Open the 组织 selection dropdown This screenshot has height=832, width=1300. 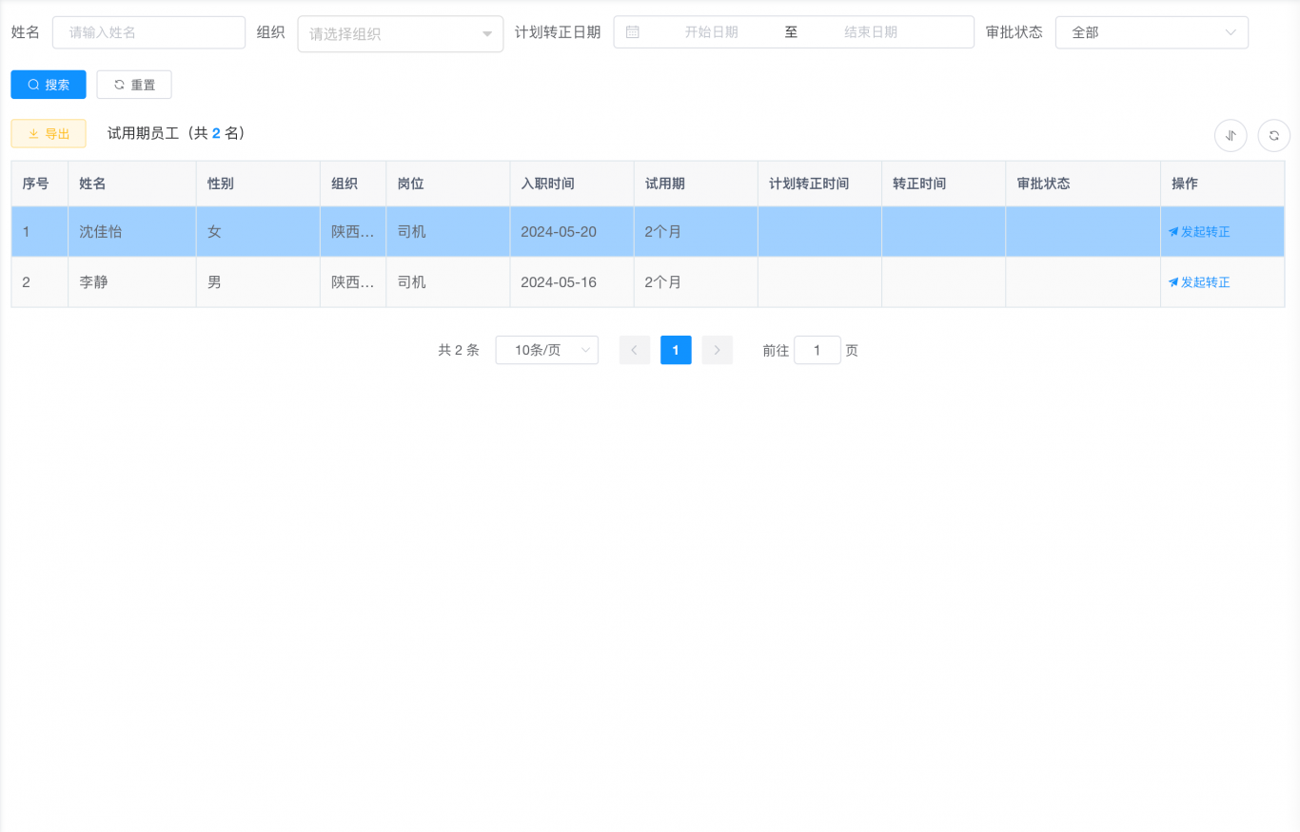tap(401, 34)
